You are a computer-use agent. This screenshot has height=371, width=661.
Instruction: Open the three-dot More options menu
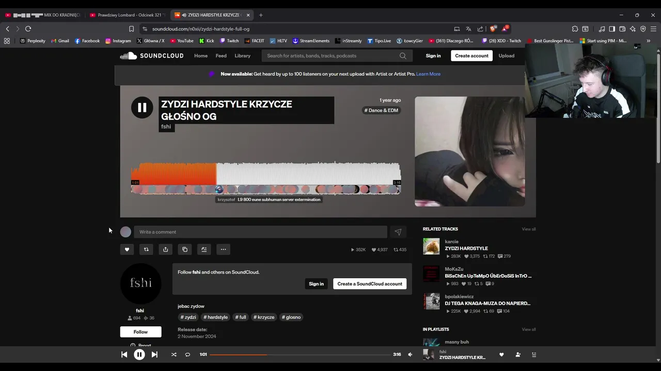pos(223,249)
